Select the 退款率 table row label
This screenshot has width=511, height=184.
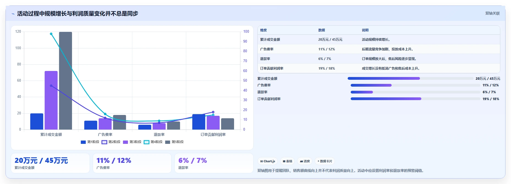point(265,59)
